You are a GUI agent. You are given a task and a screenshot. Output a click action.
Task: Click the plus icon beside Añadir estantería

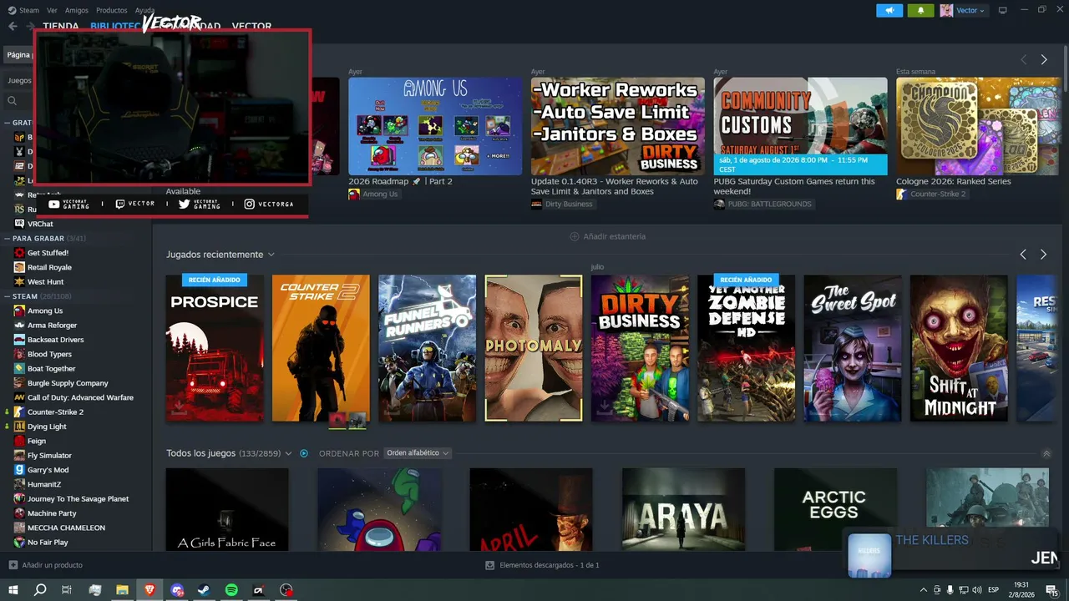coord(574,236)
